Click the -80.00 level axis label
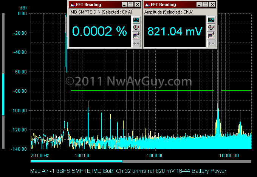 point(20,91)
